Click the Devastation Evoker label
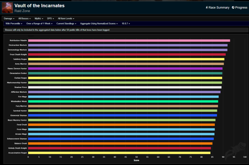This screenshot has width=249, height=165. [18, 73]
